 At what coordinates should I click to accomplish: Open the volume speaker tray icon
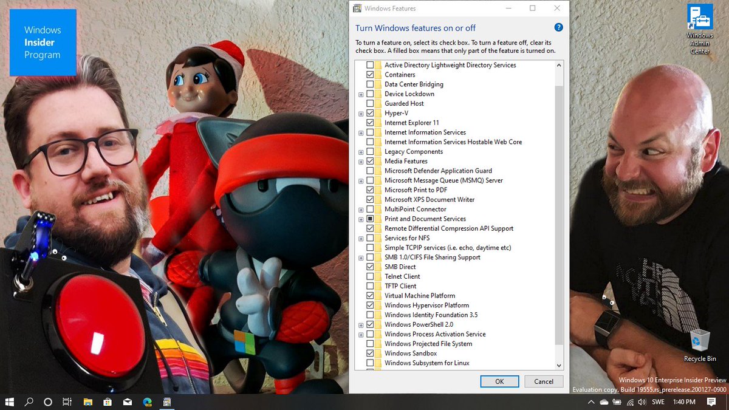coord(643,402)
